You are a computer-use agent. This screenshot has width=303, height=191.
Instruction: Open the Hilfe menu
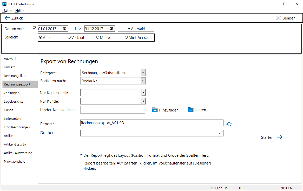point(19,11)
